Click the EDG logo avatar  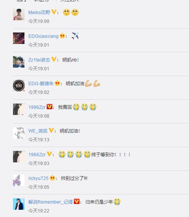pyautogui.click(x=19, y=86)
